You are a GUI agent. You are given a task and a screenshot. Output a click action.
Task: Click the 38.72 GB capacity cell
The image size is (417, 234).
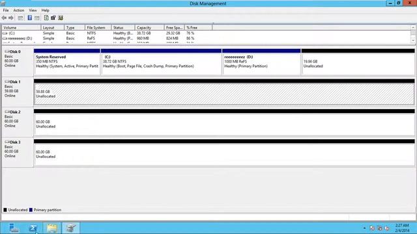coord(143,33)
